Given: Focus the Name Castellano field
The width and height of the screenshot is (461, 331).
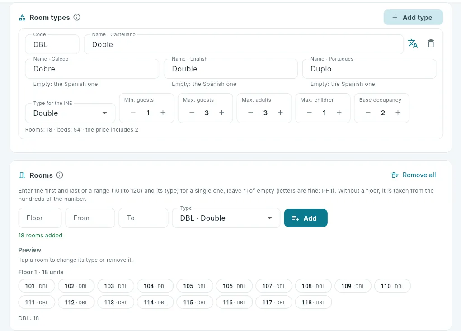Looking at the screenshot, I should point(244,44).
